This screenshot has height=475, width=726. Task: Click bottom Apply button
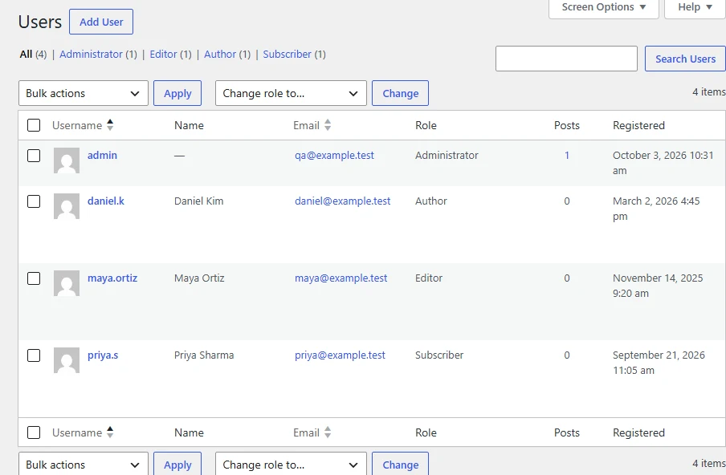click(x=177, y=464)
